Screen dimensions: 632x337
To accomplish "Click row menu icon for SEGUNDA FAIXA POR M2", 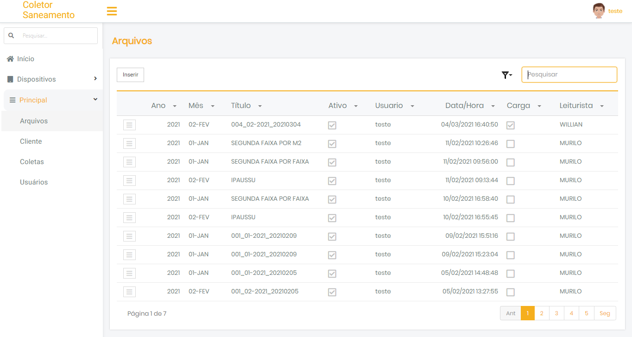I will coord(129,144).
